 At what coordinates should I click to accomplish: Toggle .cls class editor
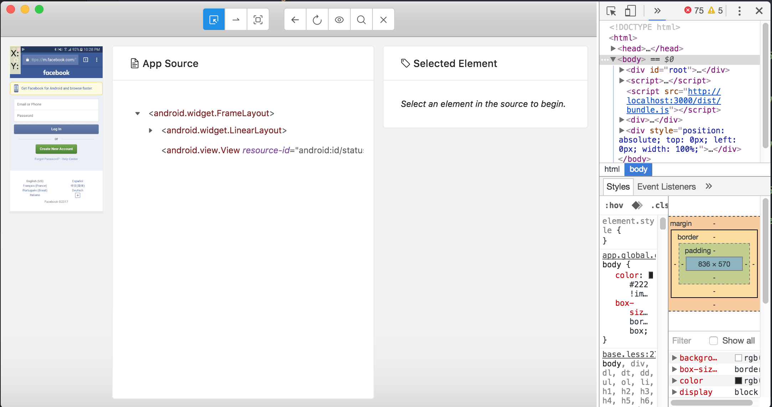click(659, 205)
